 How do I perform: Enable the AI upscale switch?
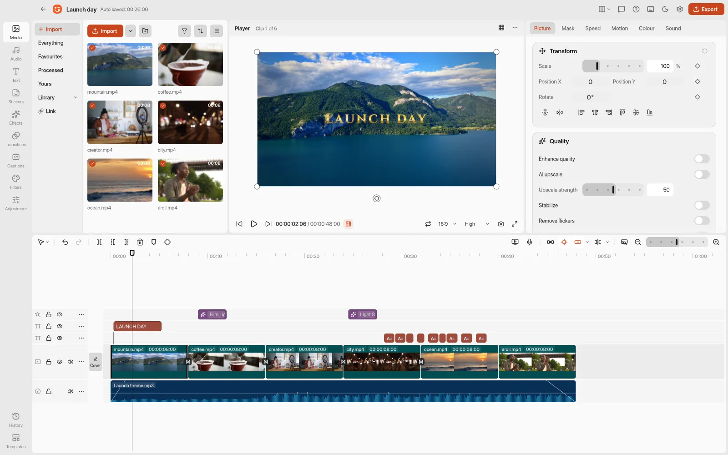point(702,174)
